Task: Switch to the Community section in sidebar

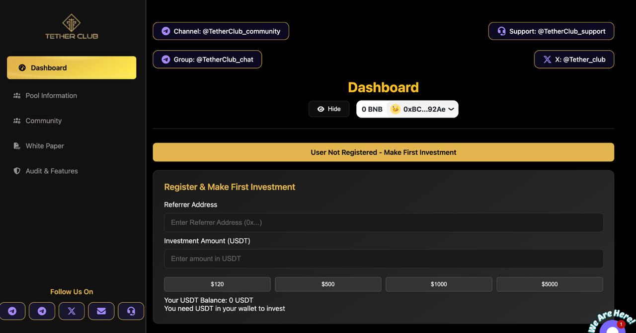Action: tap(44, 121)
